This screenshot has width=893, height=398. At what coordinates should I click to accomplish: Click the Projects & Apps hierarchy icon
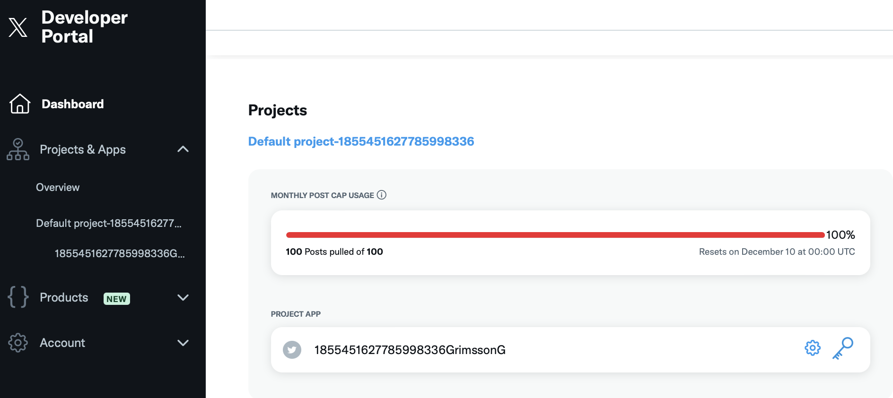tap(18, 149)
